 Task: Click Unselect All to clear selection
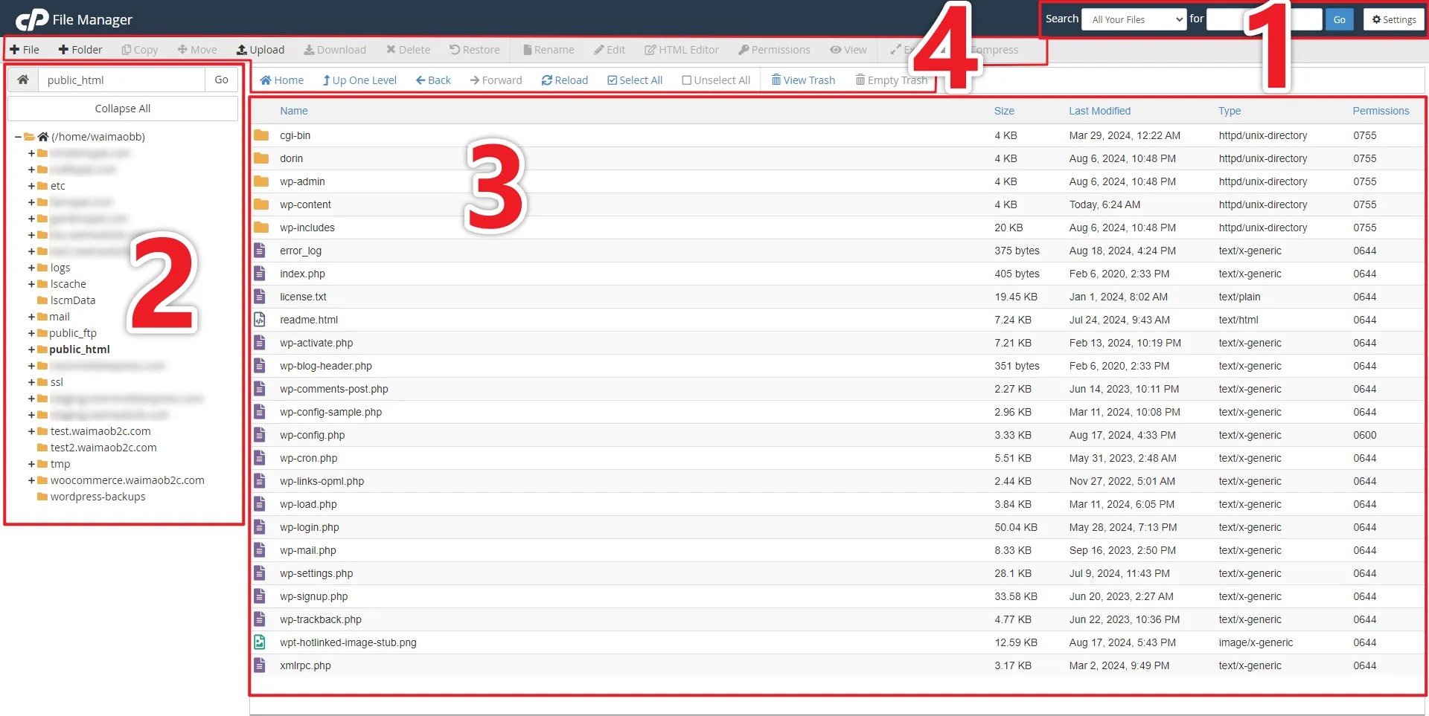click(715, 80)
